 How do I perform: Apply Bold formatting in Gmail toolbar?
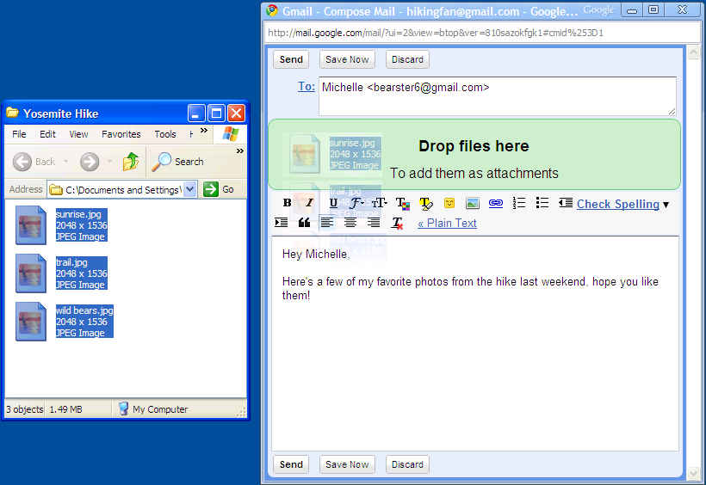287,203
